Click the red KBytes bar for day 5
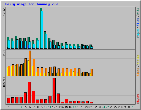 coord(25,98)
